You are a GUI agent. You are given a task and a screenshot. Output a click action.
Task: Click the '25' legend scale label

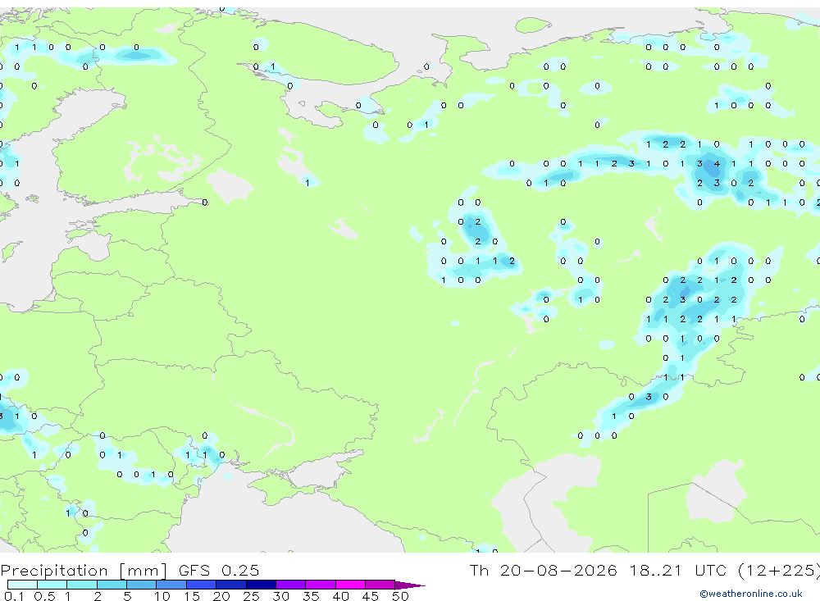coord(251,596)
